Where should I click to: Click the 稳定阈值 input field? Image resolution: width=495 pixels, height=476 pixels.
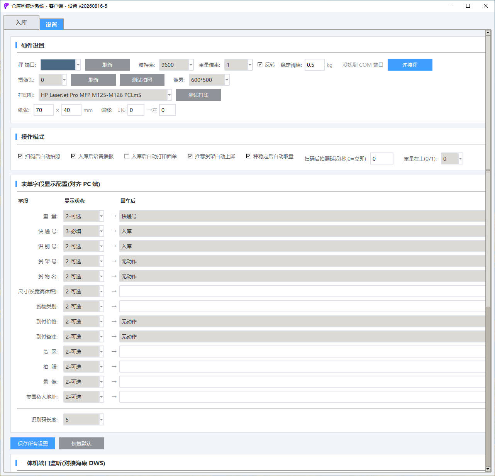coord(314,65)
